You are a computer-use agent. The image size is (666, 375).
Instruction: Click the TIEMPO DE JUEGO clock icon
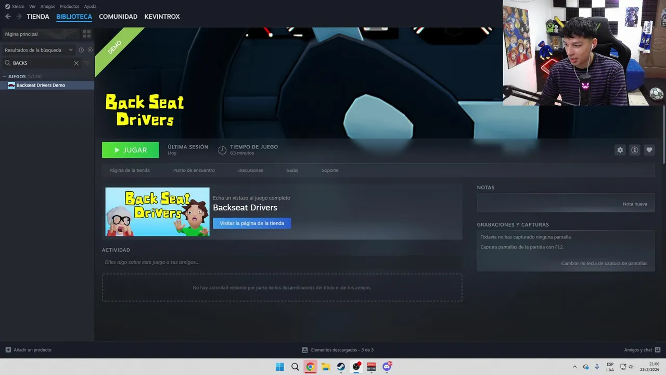[222, 150]
